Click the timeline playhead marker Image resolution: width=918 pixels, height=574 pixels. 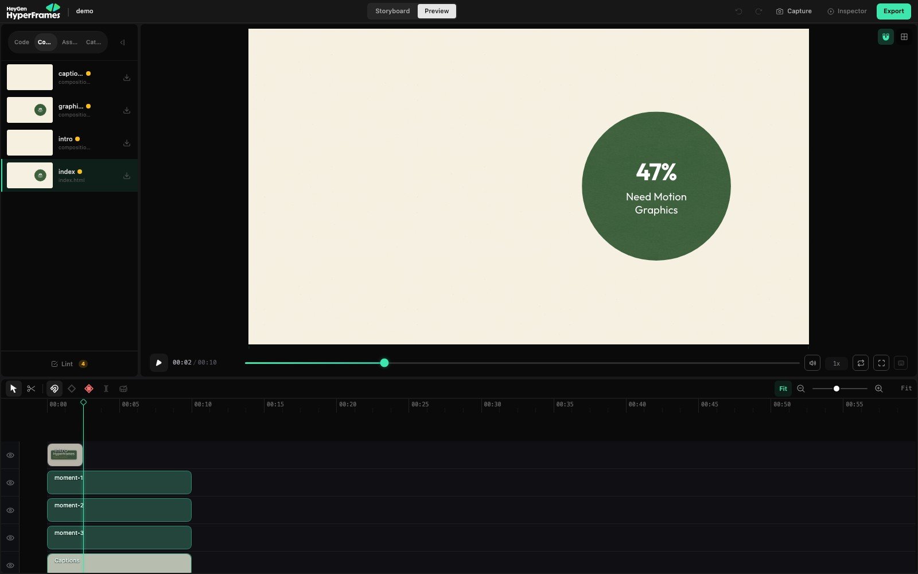84,402
